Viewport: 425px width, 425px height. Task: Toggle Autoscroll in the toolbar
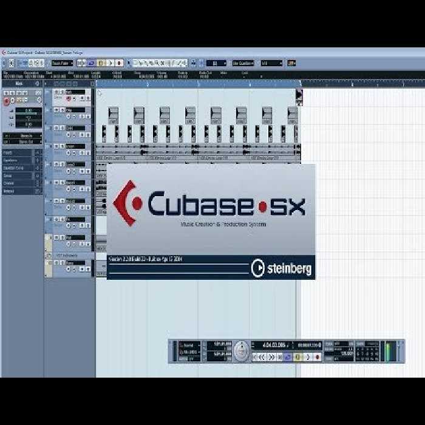click(x=194, y=63)
